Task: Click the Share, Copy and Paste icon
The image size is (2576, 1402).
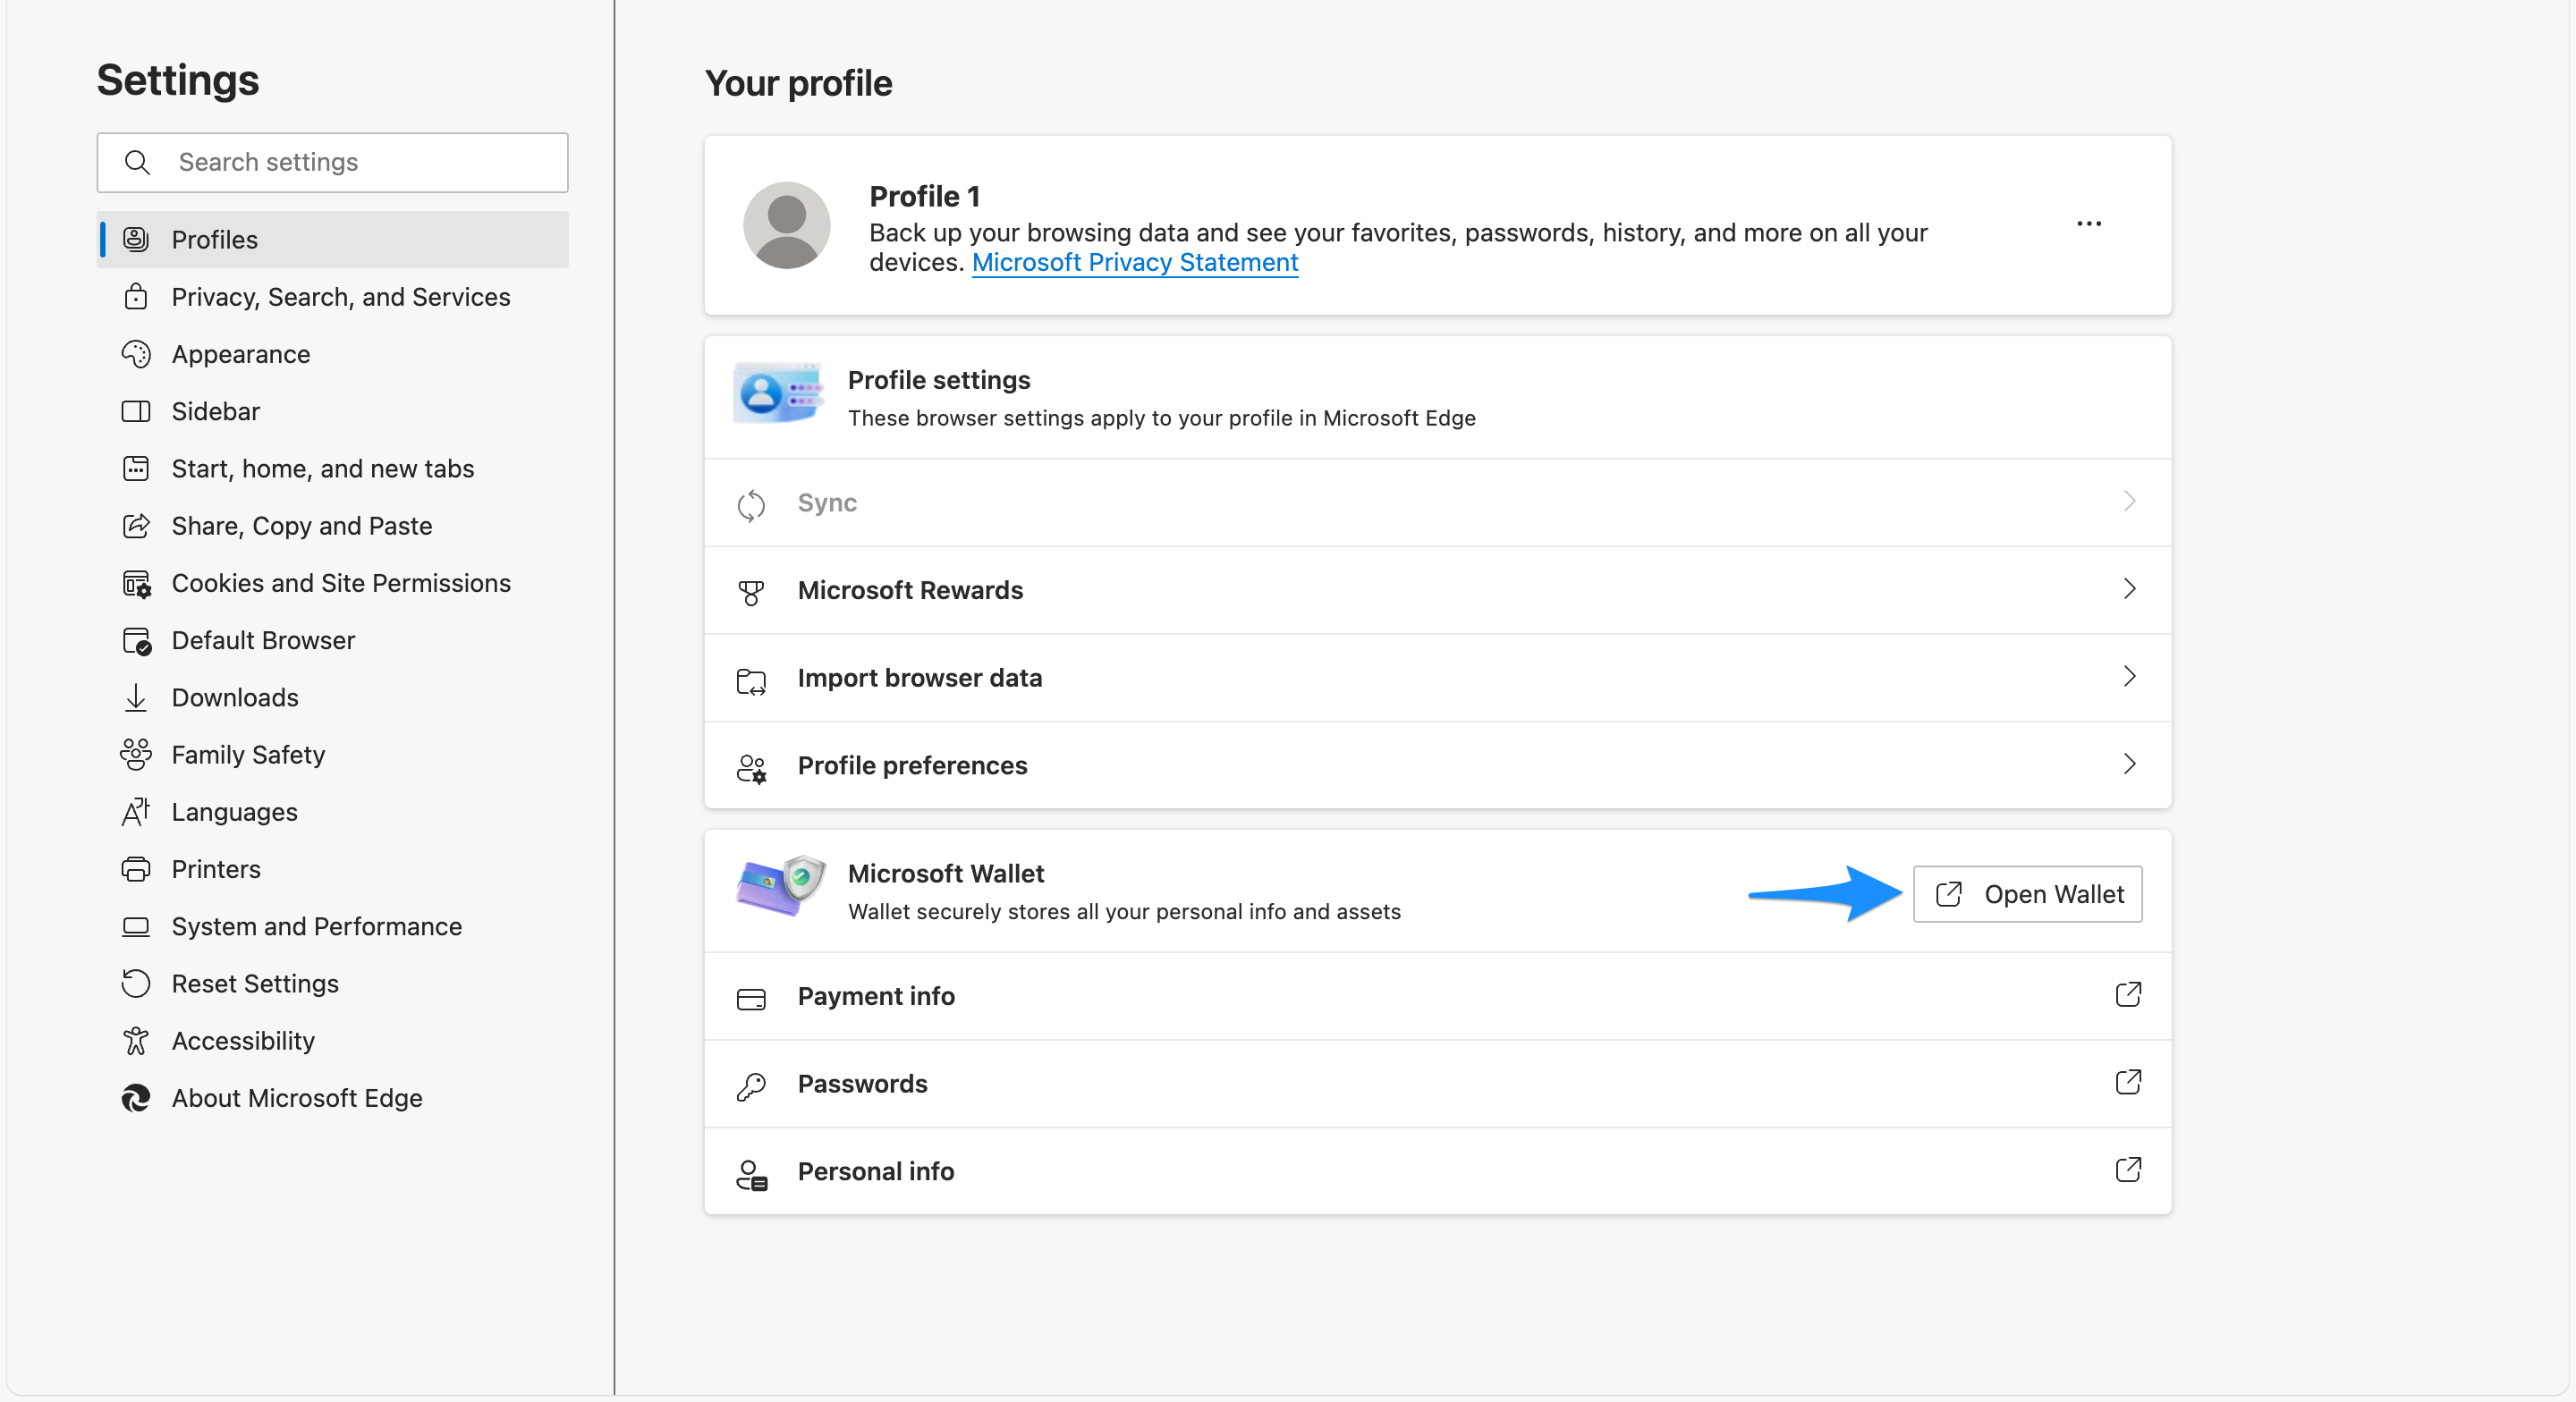Action: point(136,526)
